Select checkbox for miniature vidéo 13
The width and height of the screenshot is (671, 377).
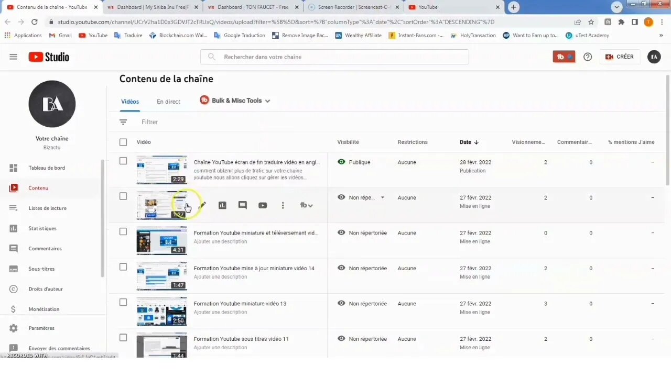point(123,303)
